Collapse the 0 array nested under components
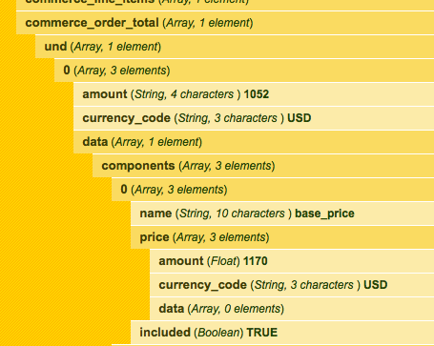The width and height of the screenshot is (434, 346). coord(273,190)
